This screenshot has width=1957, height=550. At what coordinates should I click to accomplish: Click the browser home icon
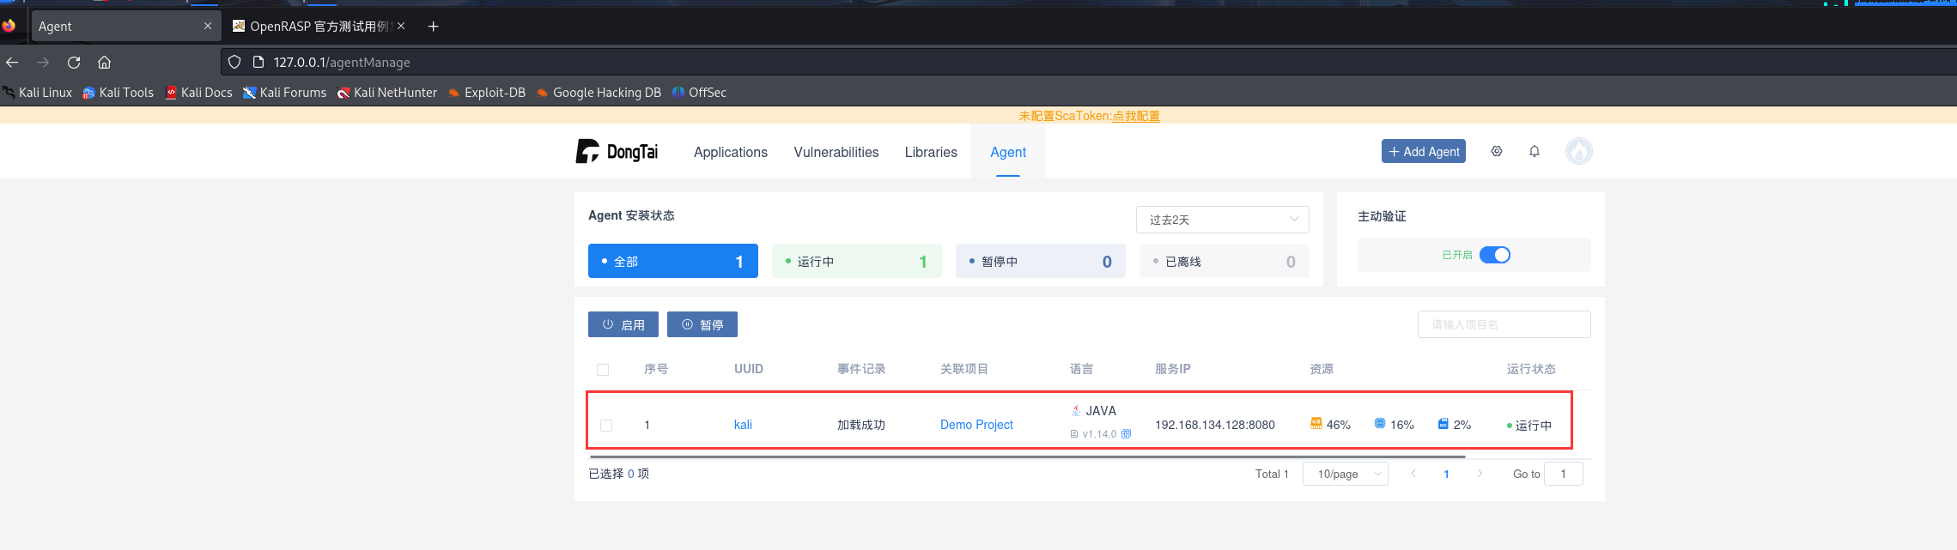[105, 62]
